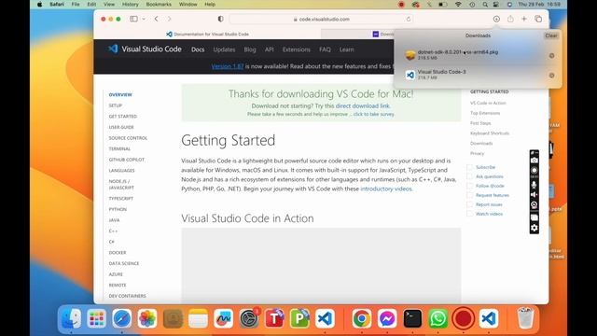The image size is (597, 336).
Task: Open Finder from the Dock
Action: (x=71, y=318)
